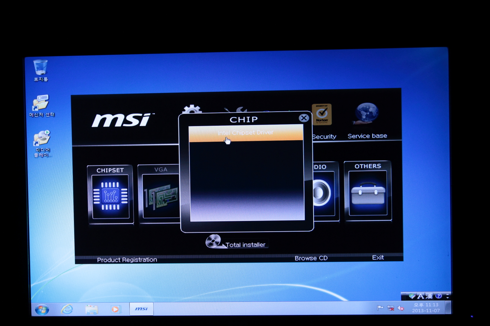Open language bar help icon
This screenshot has height=326, width=490.
[439, 296]
